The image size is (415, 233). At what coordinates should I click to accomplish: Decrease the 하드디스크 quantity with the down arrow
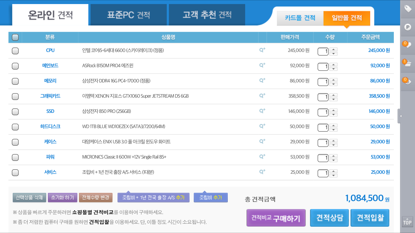[x=333, y=130]
